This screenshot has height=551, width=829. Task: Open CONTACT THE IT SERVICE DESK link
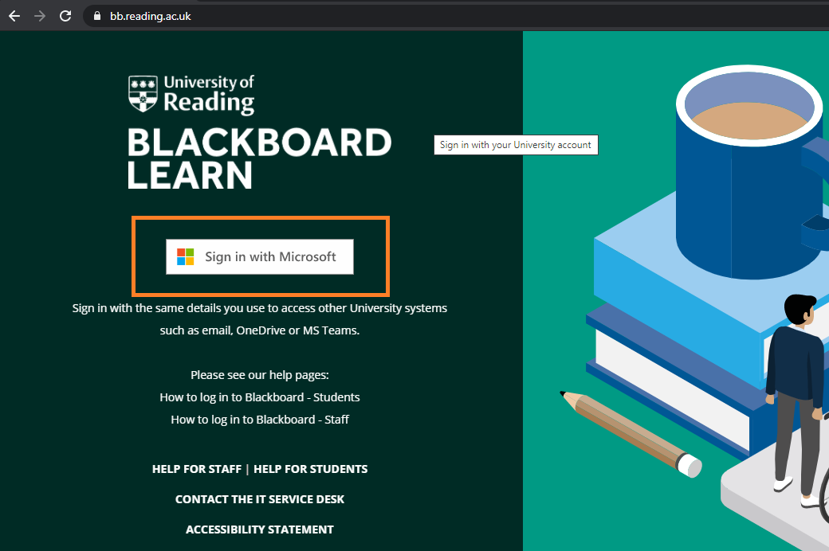pos(260,499)
